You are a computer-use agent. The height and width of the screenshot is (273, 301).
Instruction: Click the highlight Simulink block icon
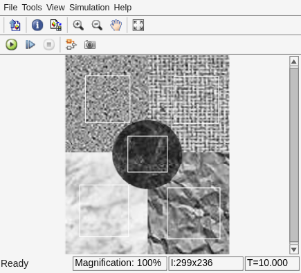[71, 44]
